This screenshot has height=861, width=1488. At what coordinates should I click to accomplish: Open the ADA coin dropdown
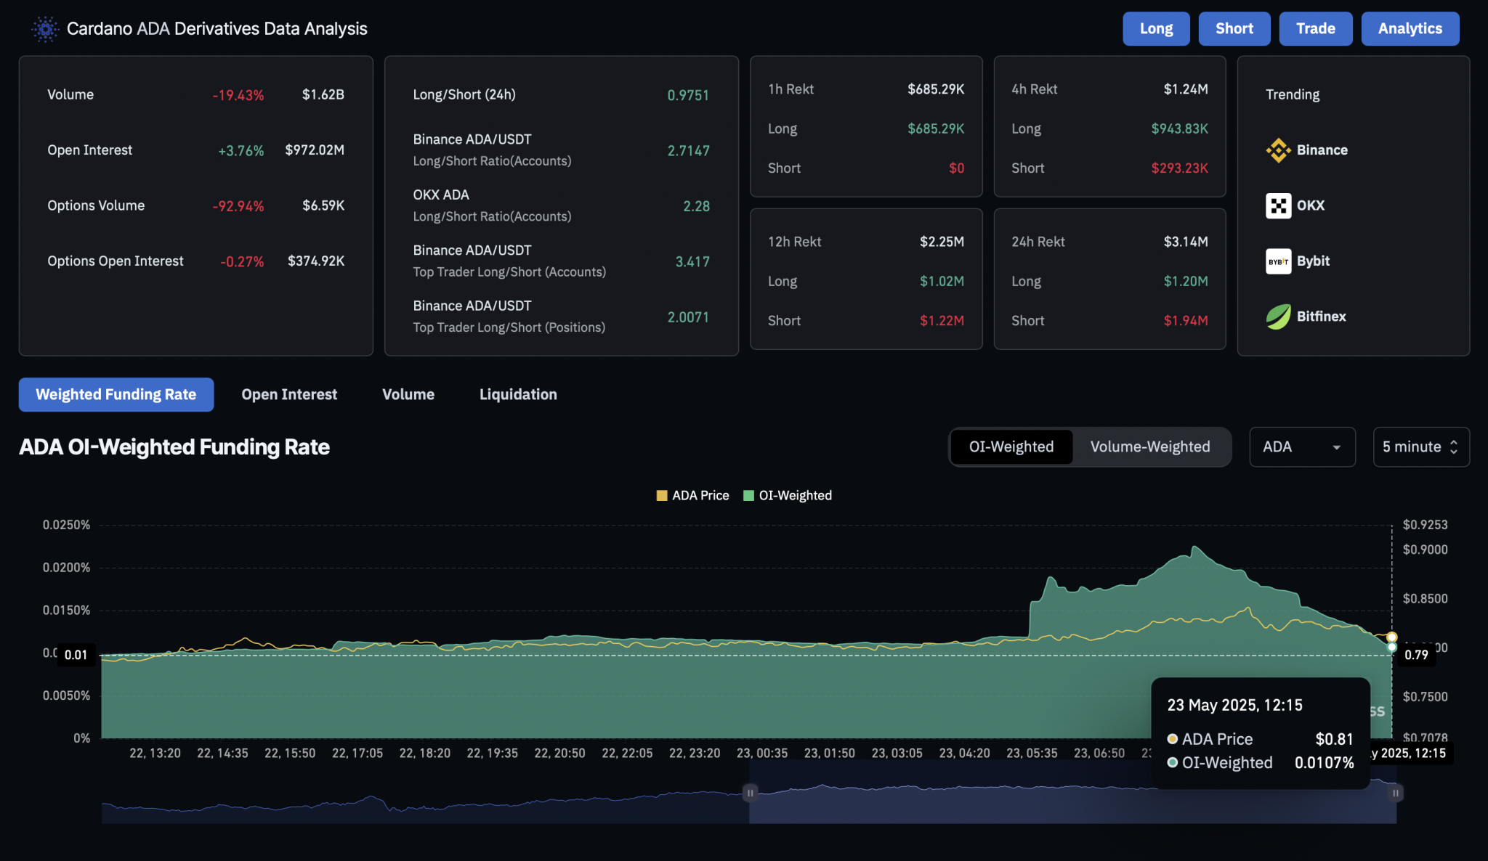tap(1301, 447)
